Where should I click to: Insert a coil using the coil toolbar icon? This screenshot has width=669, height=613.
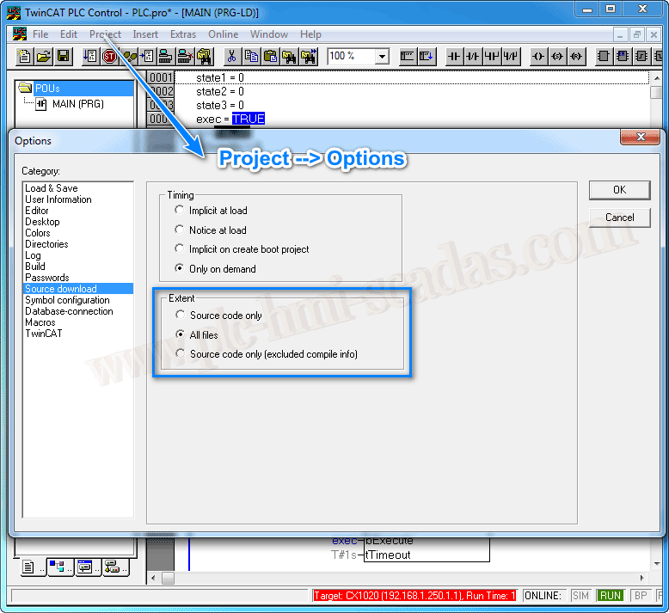point(537,57)
